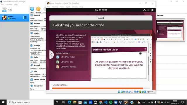The image size is (187, 105).
Task: Open Devices menu in server VM window
Action: [75, 7]
